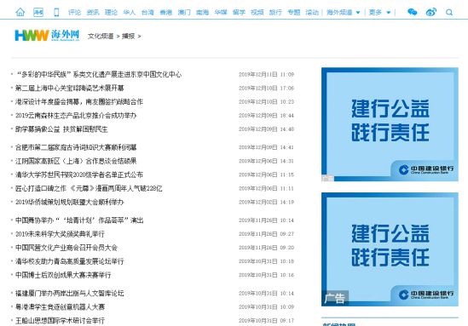This screenshot has height=326, width=468.
Task: Open the WeChat icon in top bar
Action: coord(413,12)
